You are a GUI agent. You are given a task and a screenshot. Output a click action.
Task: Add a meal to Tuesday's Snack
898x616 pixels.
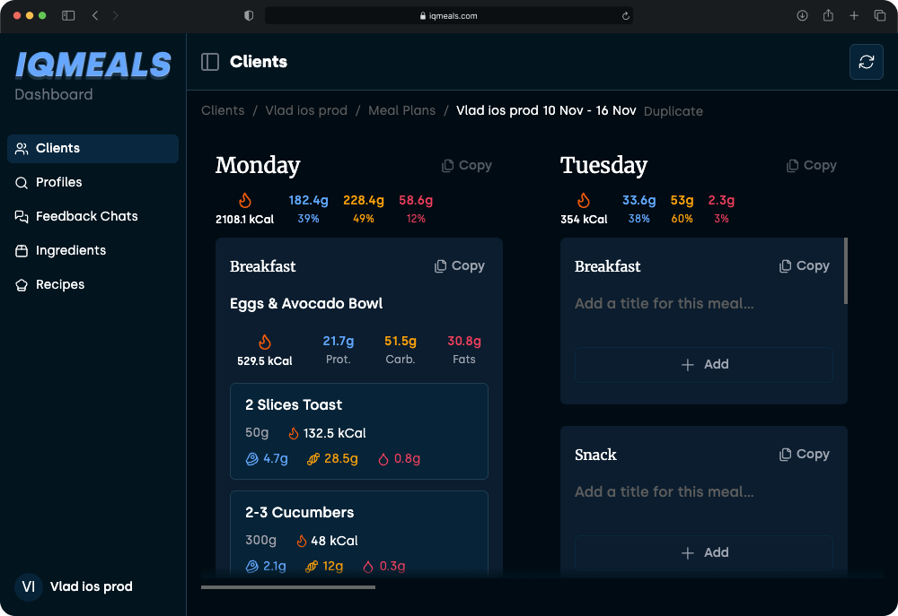pos(703,552)
